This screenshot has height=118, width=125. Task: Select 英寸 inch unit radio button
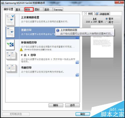[x=106, y=22]
